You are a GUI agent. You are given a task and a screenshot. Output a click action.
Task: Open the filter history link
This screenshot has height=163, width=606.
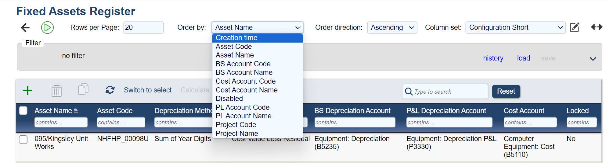pos(493,58)
